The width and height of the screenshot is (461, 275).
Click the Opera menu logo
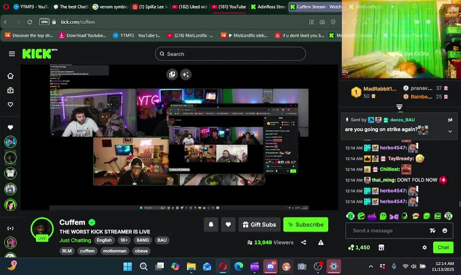pos(5,6)
